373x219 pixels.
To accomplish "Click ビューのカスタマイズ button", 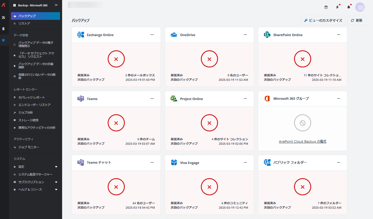I will tap(323, 20).
